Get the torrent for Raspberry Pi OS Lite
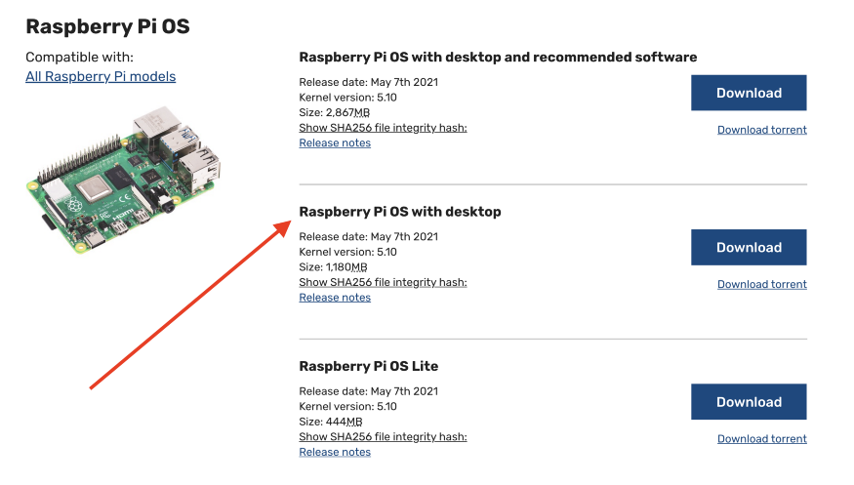Viewport: 854px width, 485px height. pyautogui.click(x=761, y=439)
